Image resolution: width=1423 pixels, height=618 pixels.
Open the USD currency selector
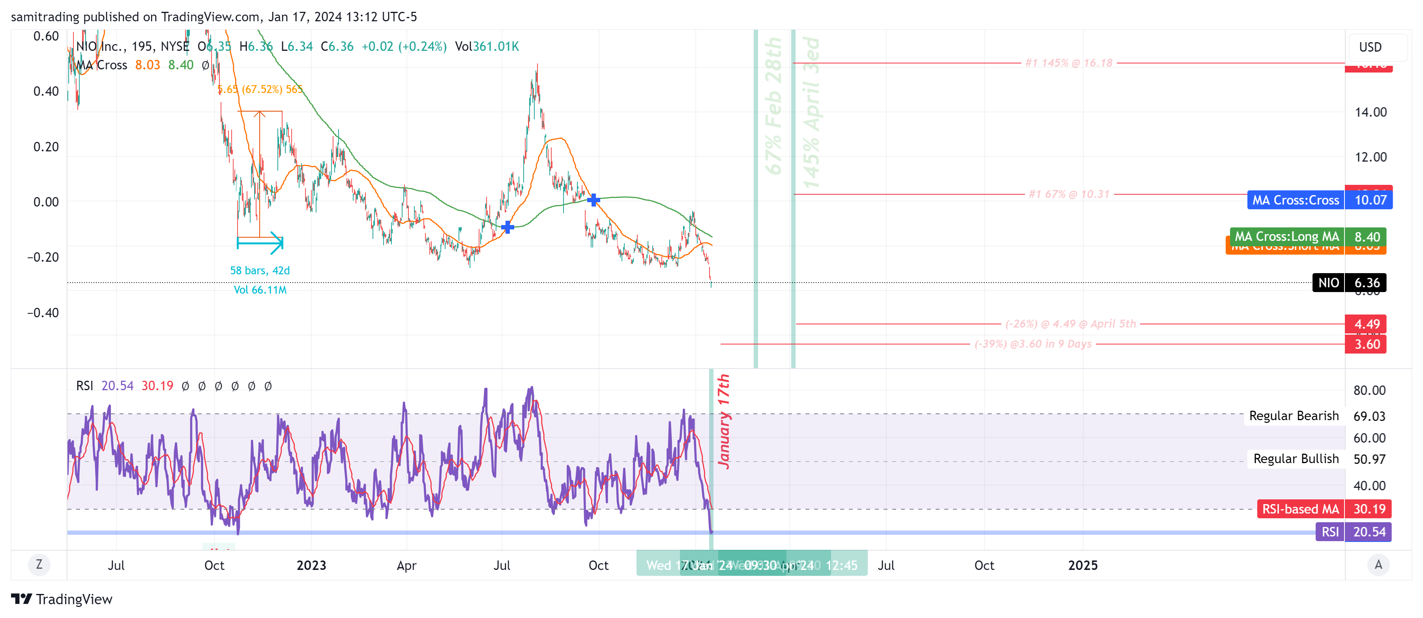(1378, 47)
